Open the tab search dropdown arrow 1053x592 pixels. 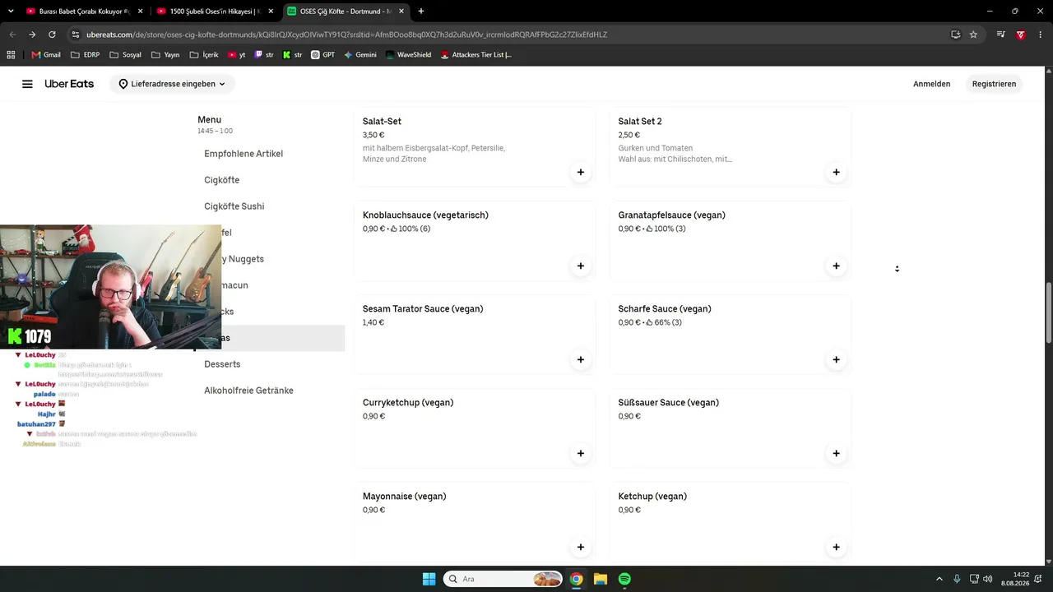click(x=12, y=12)
